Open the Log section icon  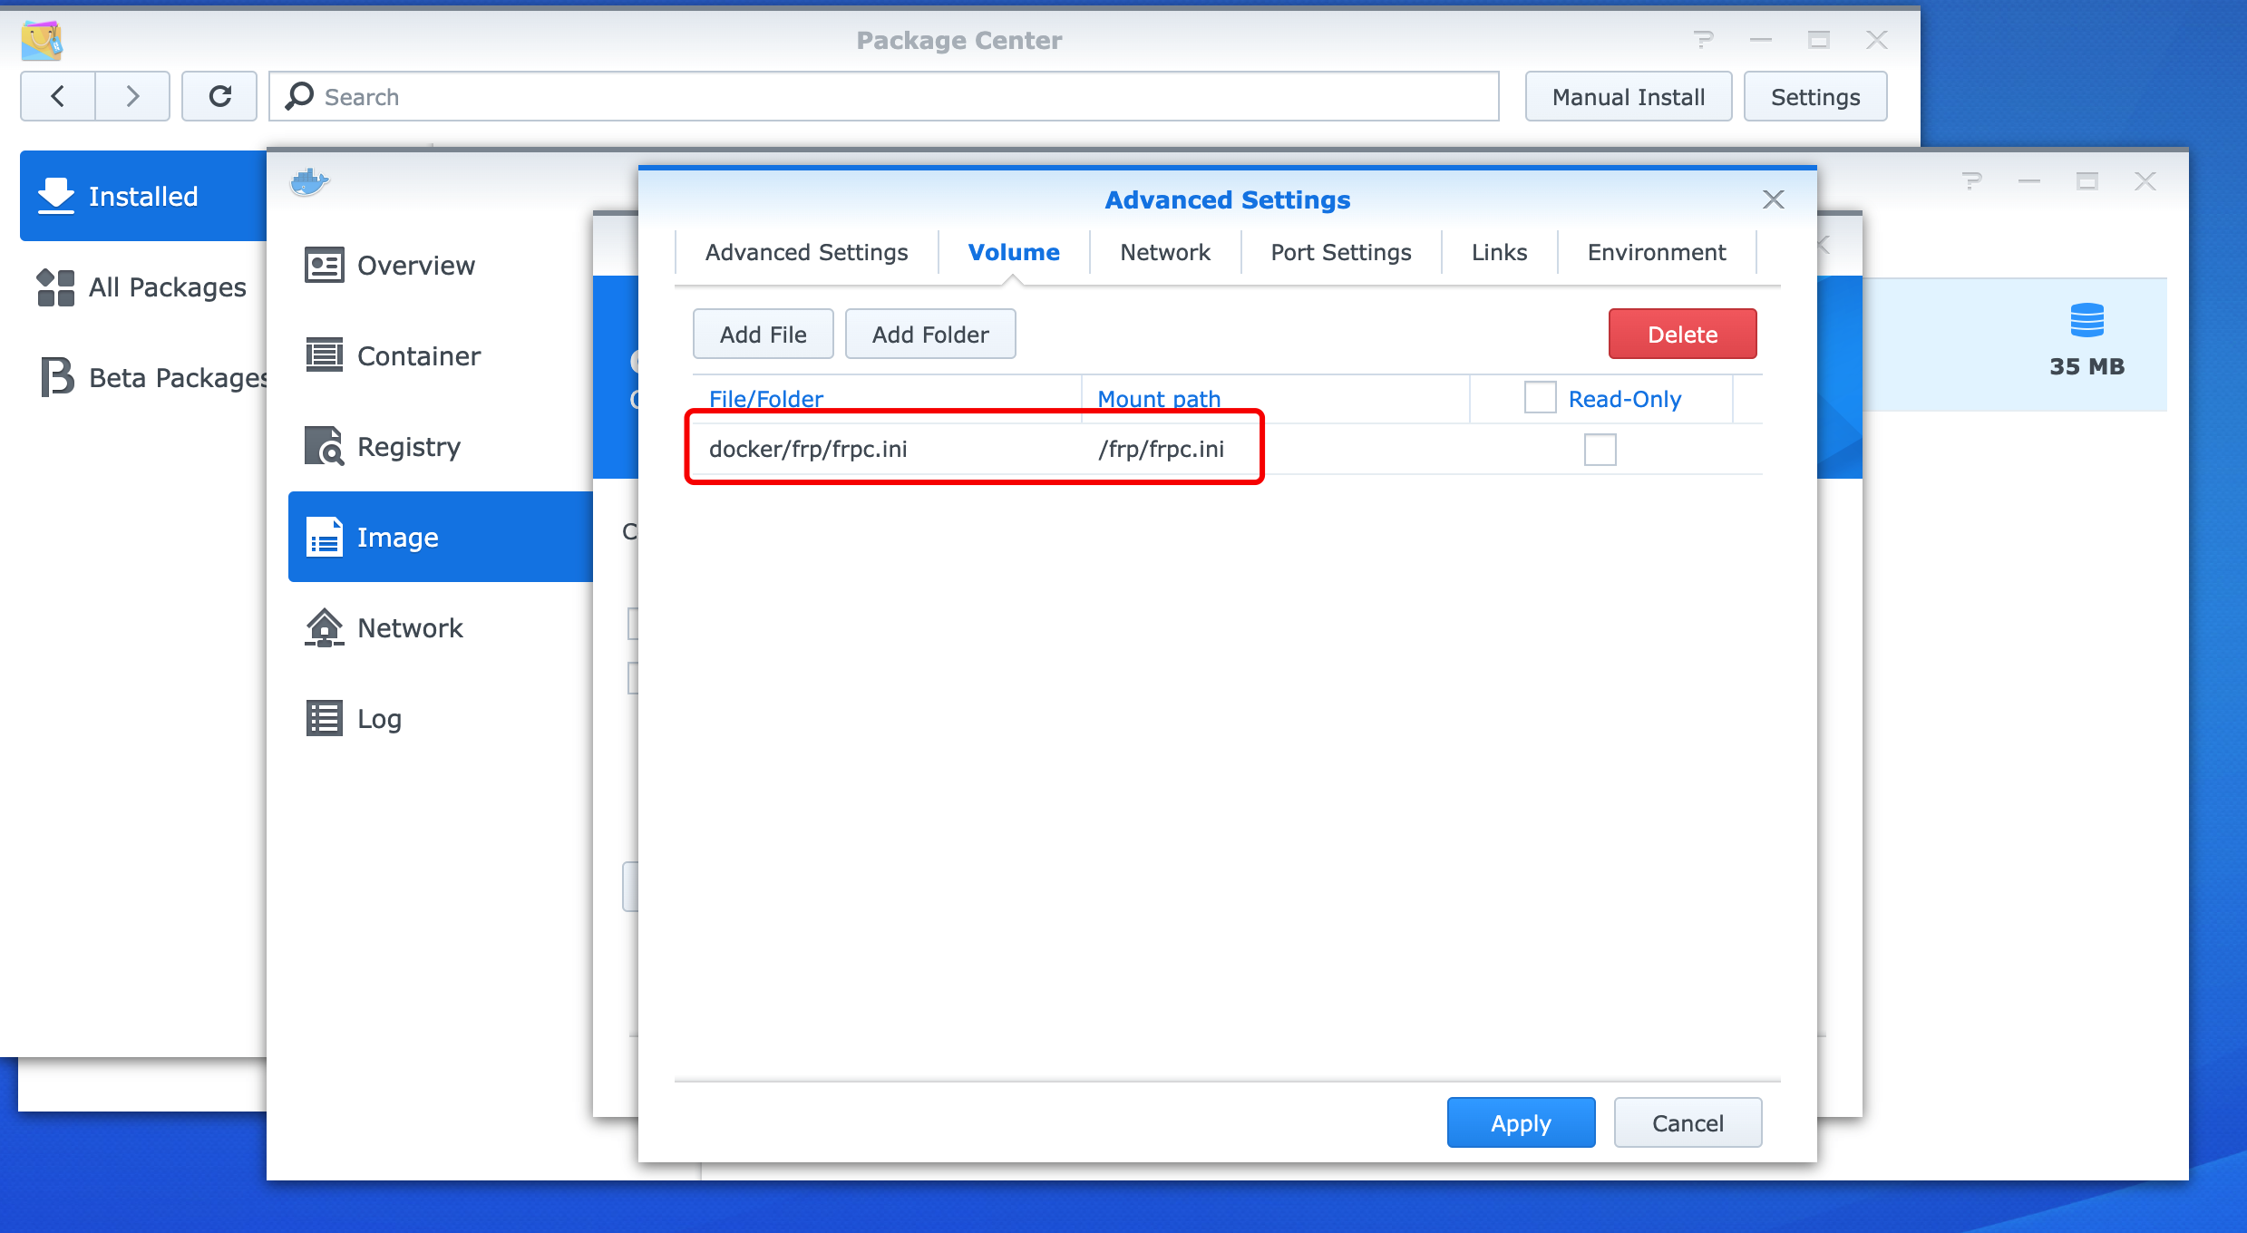324,718
